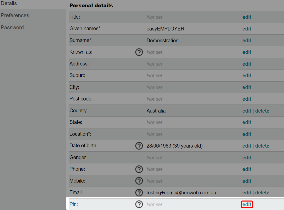Edit the Title field
The image size is (284, 210).
click(x=247, y=17)
